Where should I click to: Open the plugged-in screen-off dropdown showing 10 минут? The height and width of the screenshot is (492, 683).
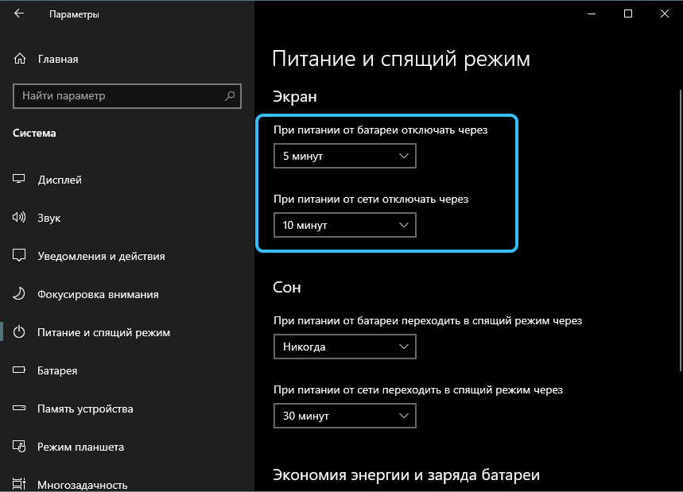(x=344, y=226)
